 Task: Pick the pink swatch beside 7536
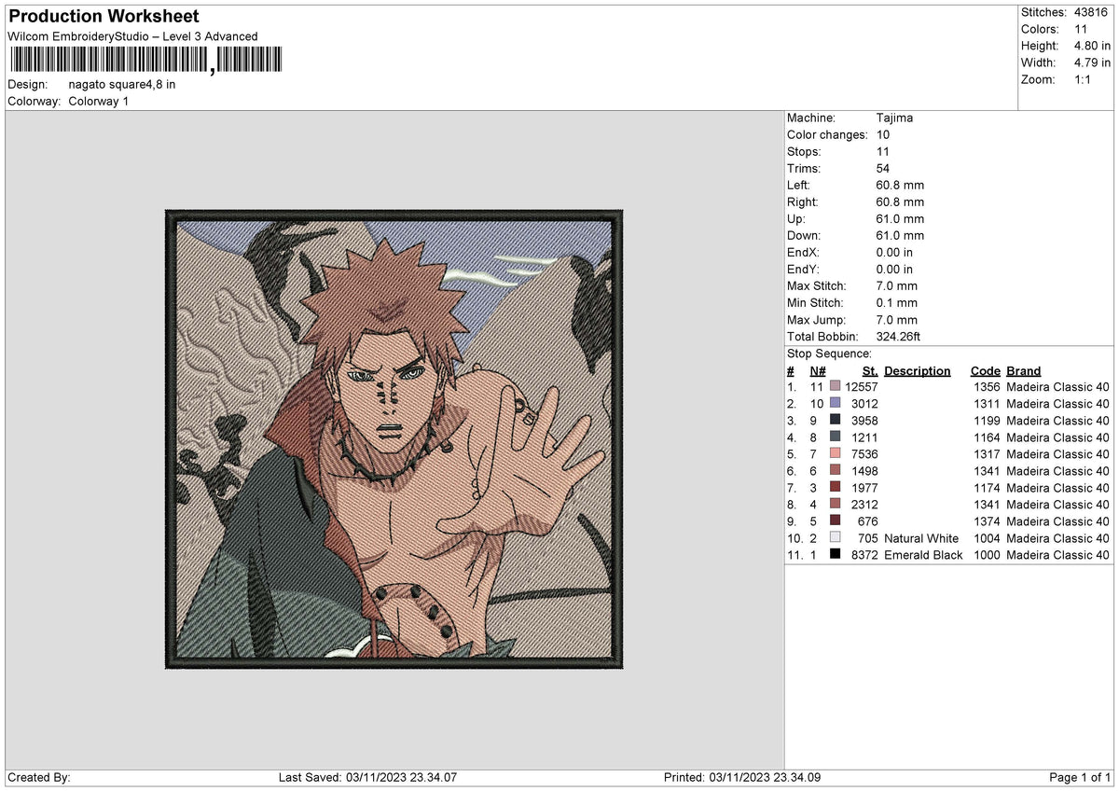[835, 453]
